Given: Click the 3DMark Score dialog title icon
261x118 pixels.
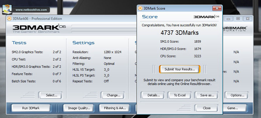Looking at the screenshot, I should click(x=140, y=8).
